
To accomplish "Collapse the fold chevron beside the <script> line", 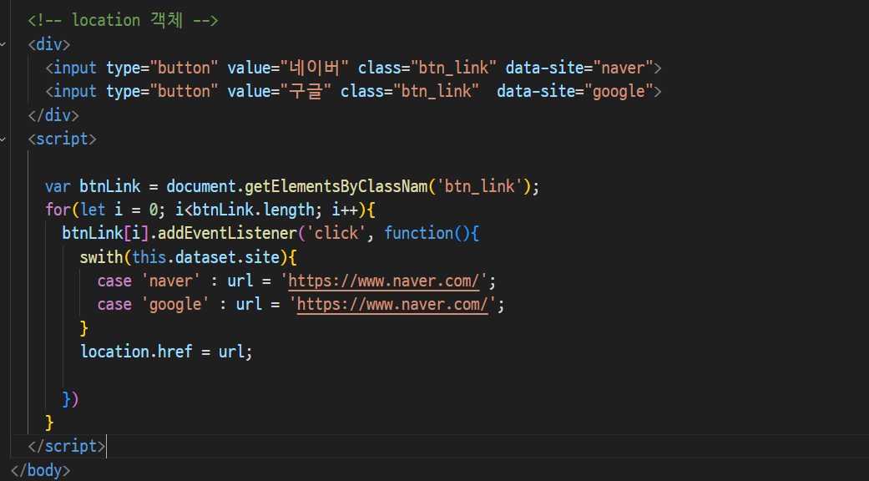I will pos(3,139).
